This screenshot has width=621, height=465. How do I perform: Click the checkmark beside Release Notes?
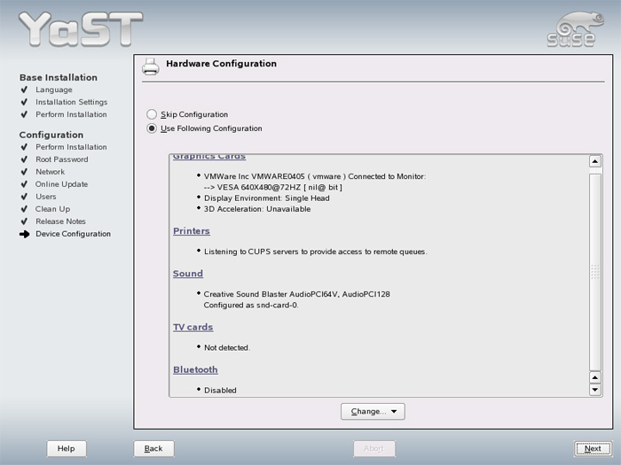pos(24,221)
